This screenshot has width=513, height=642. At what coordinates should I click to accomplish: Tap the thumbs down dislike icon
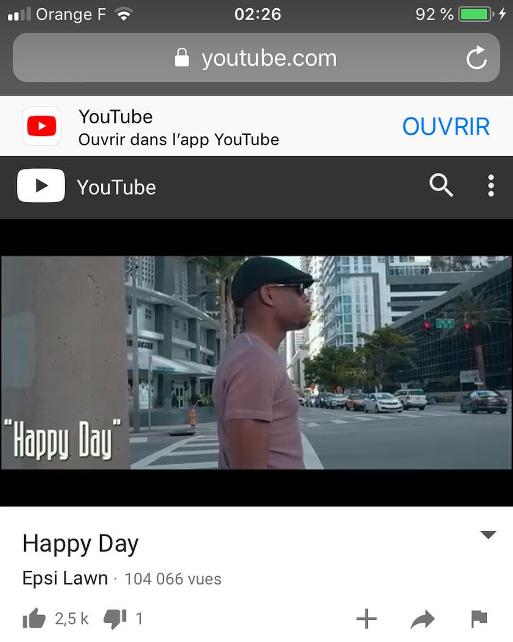click(x=115, y=618)
